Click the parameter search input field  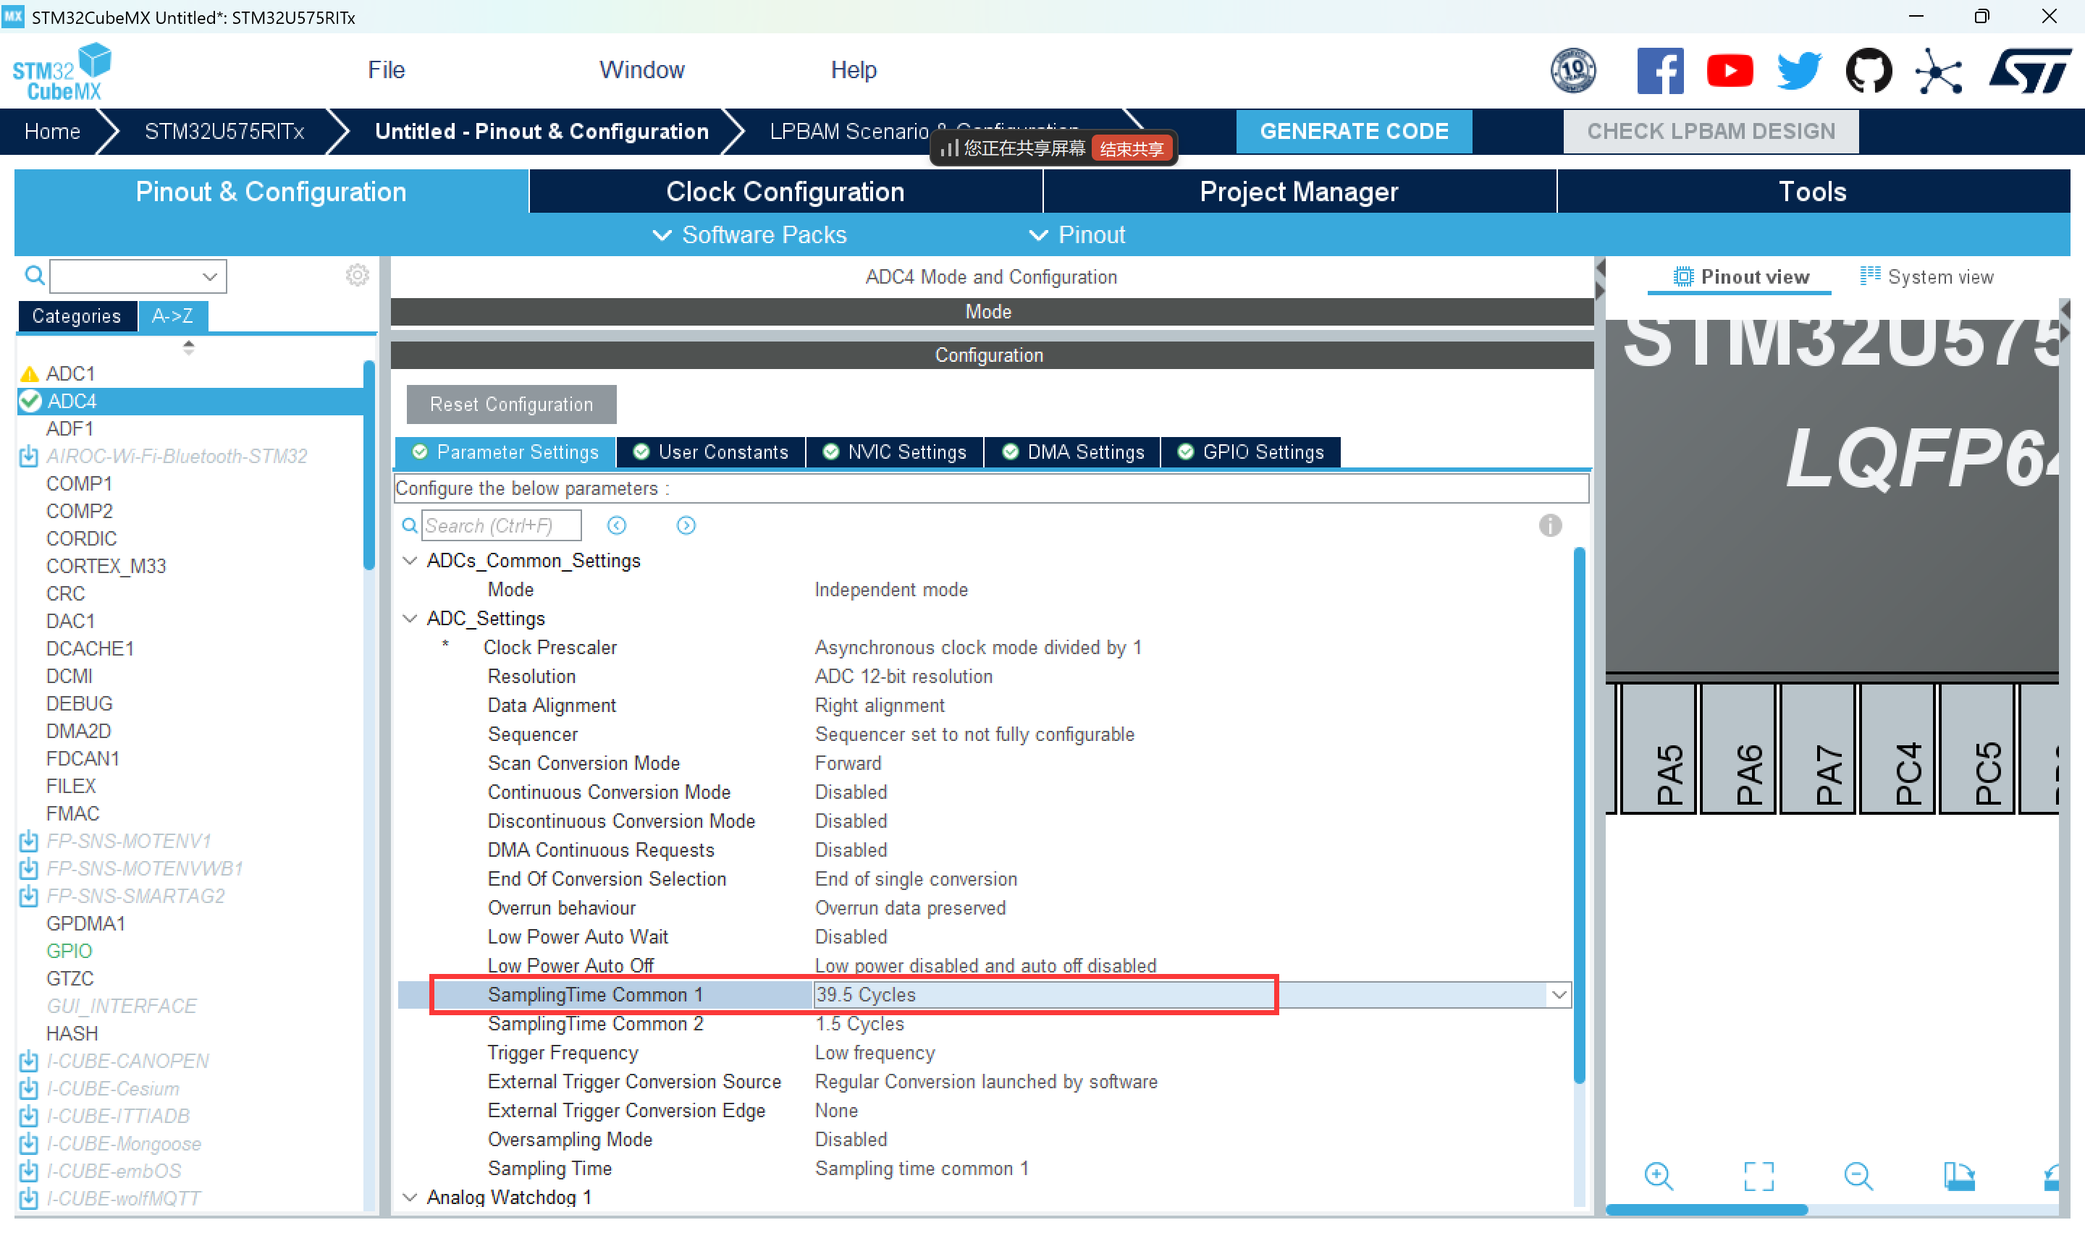[x=500, y=526]
